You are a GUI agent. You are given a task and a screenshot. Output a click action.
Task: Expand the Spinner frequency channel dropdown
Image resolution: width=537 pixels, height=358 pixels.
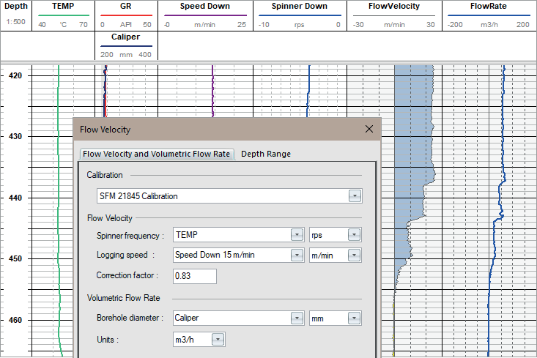coord(297,235)
